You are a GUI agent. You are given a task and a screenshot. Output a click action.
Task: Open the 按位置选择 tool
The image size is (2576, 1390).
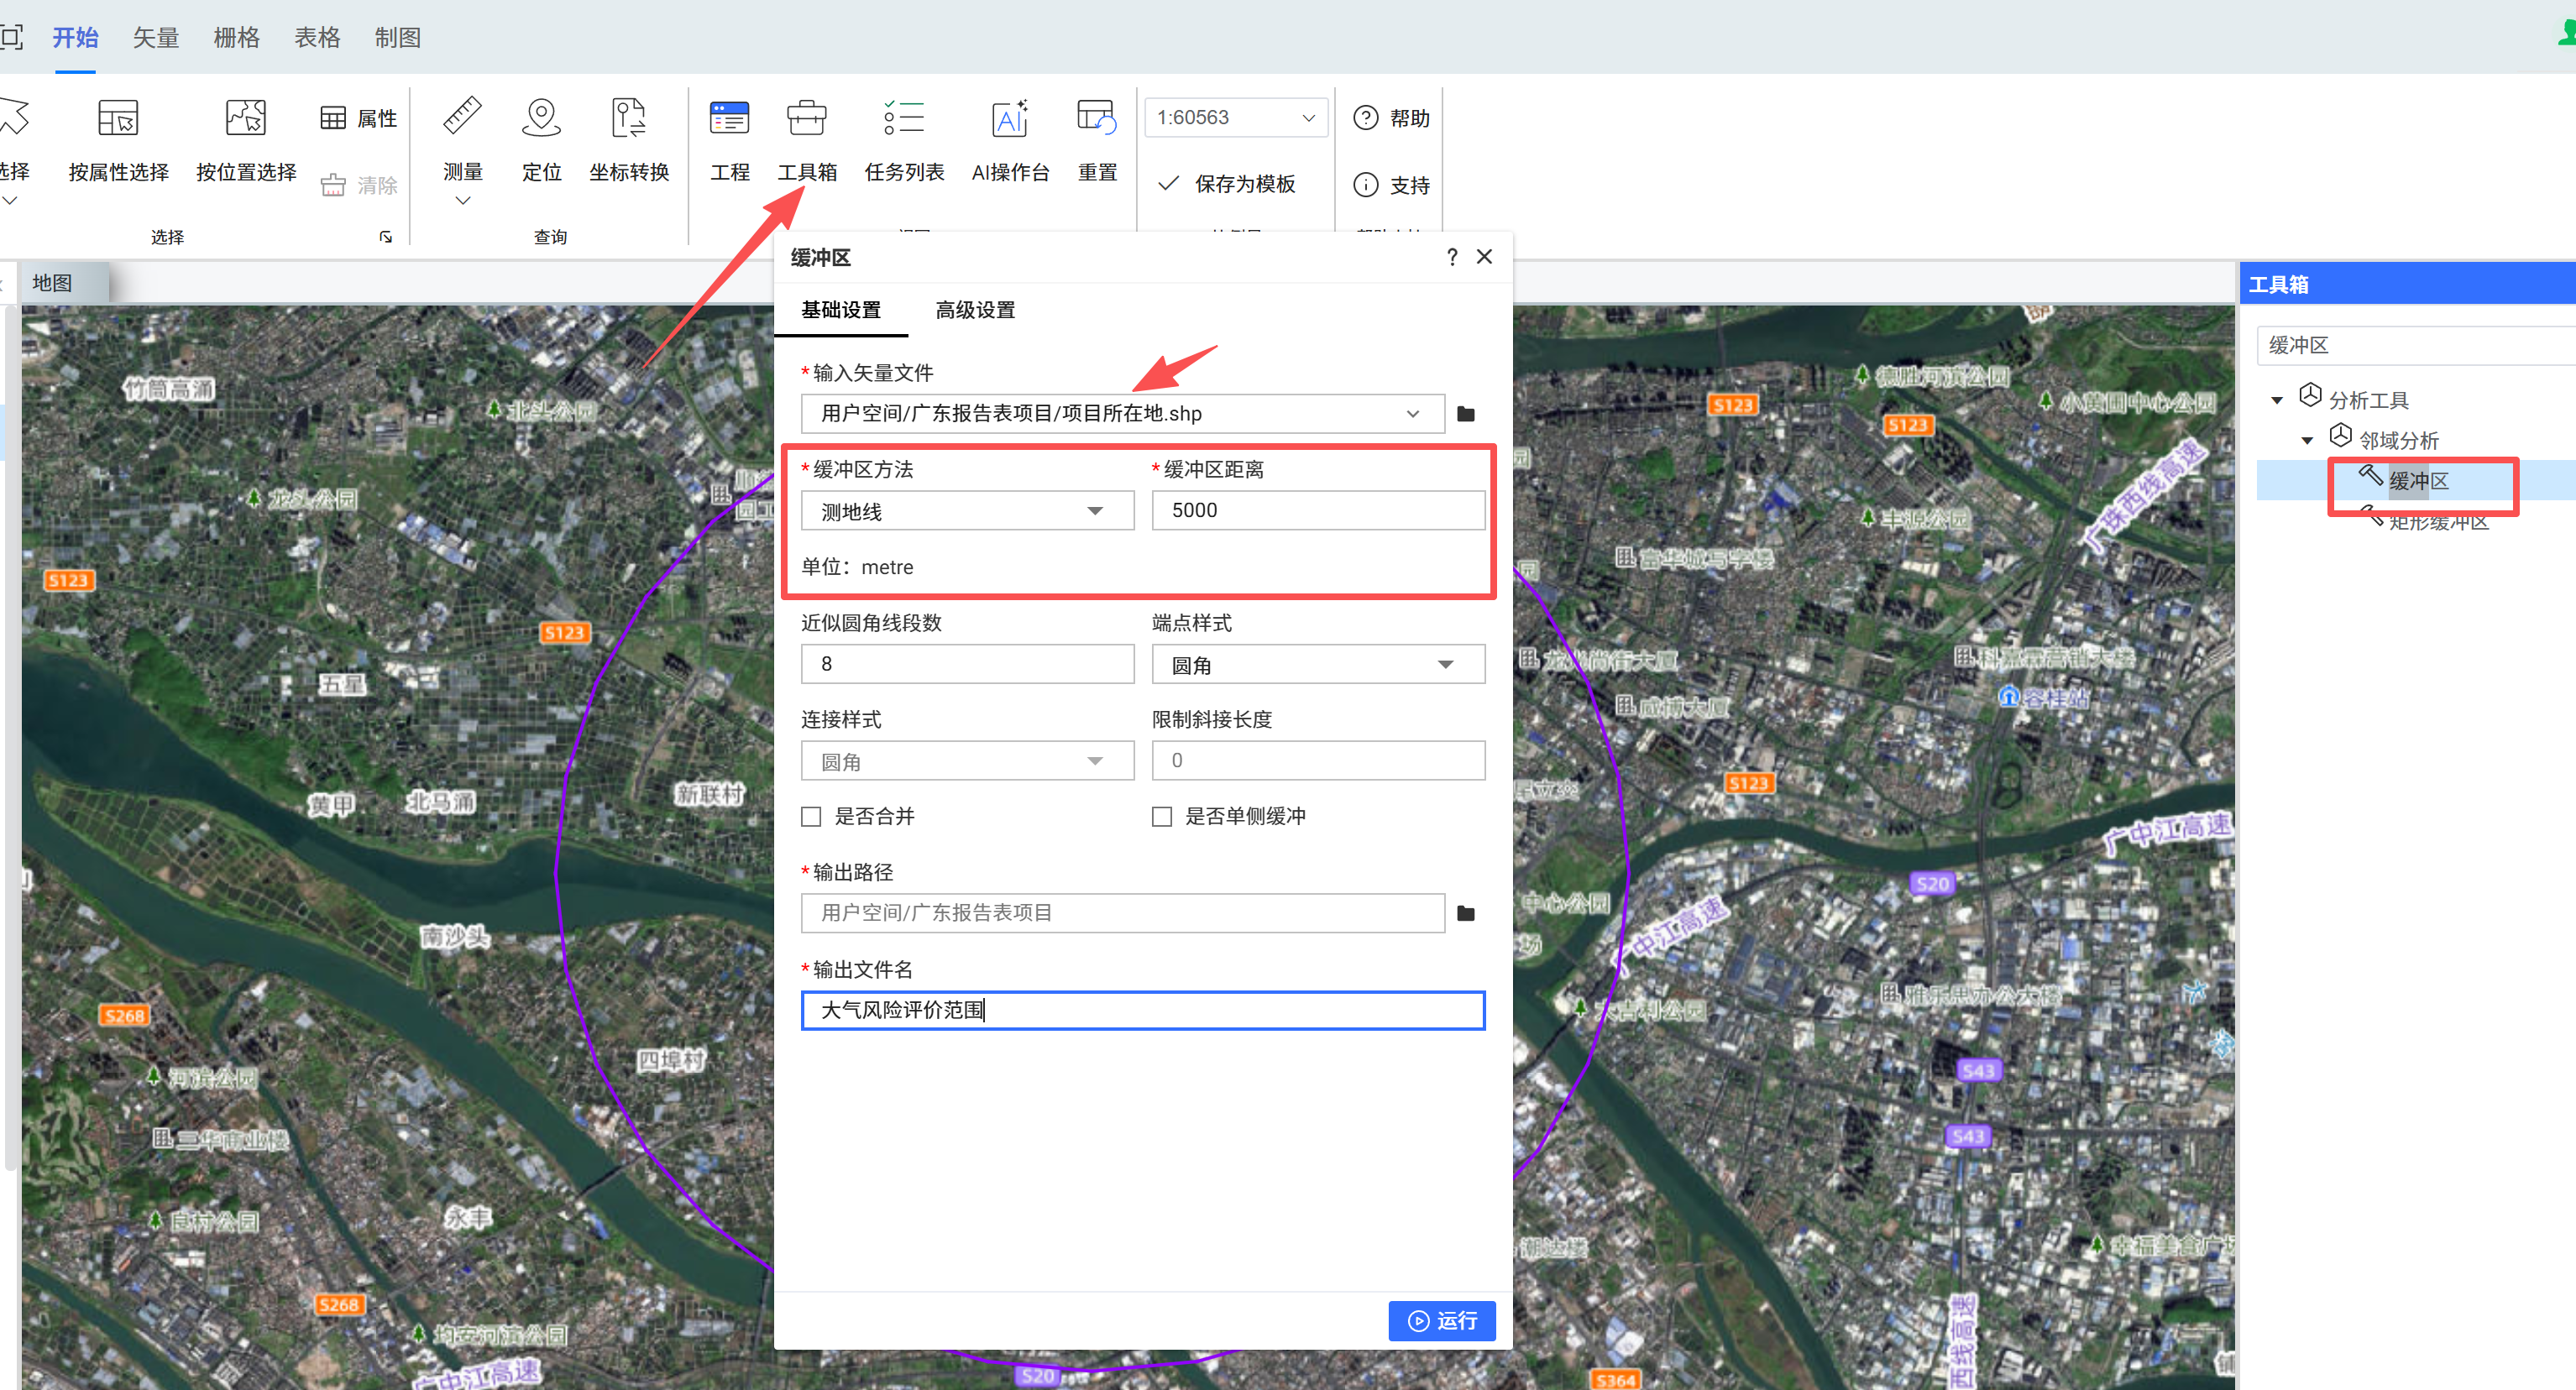tap(246, 140)
